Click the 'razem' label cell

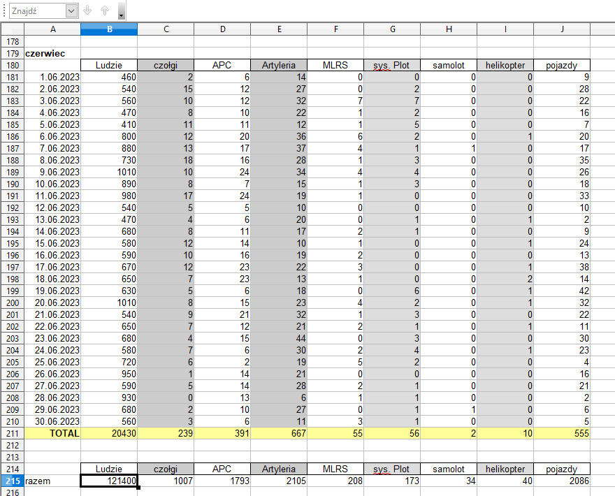click(x=52, y=481)
